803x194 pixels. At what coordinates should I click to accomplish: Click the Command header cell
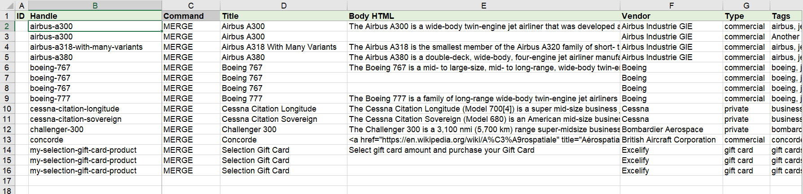191,16
